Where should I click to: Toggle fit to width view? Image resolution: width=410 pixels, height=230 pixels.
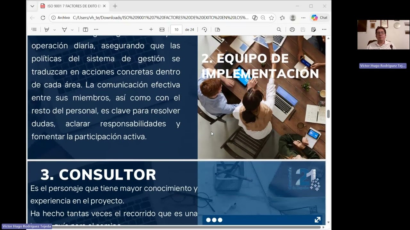click(162, 29)
